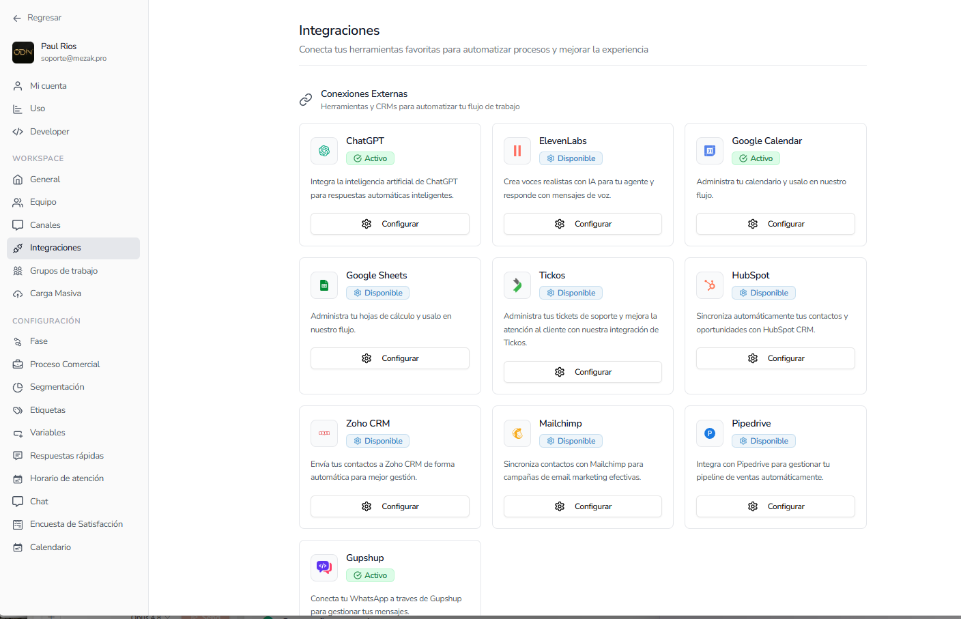Go to Horario de atención
This screenshot has width=961, height=619.
pyautogui.click(x=74, y=478)
